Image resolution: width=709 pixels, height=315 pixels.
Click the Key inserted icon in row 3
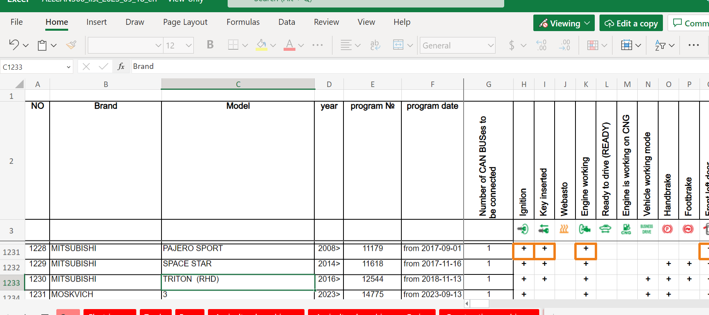(x=544, y=229)
